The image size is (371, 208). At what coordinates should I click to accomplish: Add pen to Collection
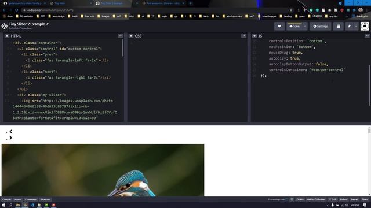[316, 199]
